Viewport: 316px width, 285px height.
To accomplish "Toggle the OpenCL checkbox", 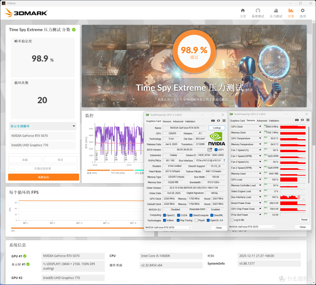I will 164,215.
